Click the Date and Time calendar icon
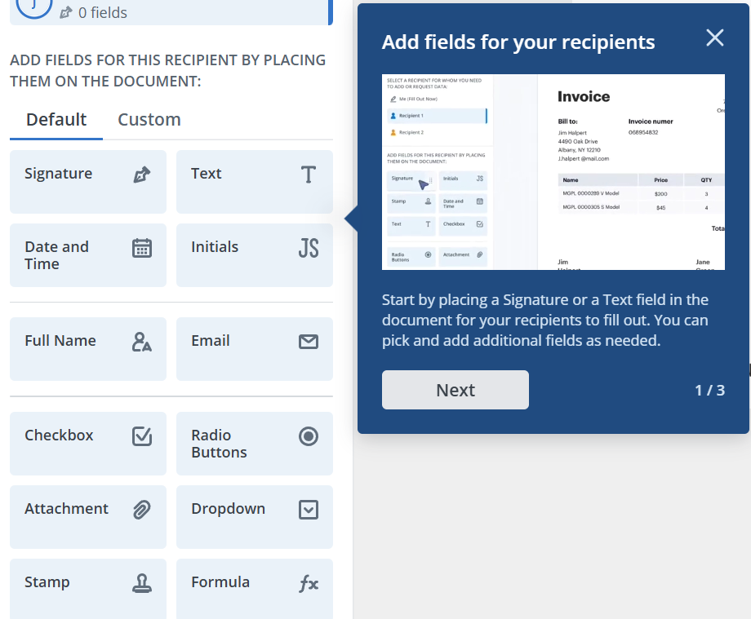Viewport: 751px width, 619px height. coord(142,248)
